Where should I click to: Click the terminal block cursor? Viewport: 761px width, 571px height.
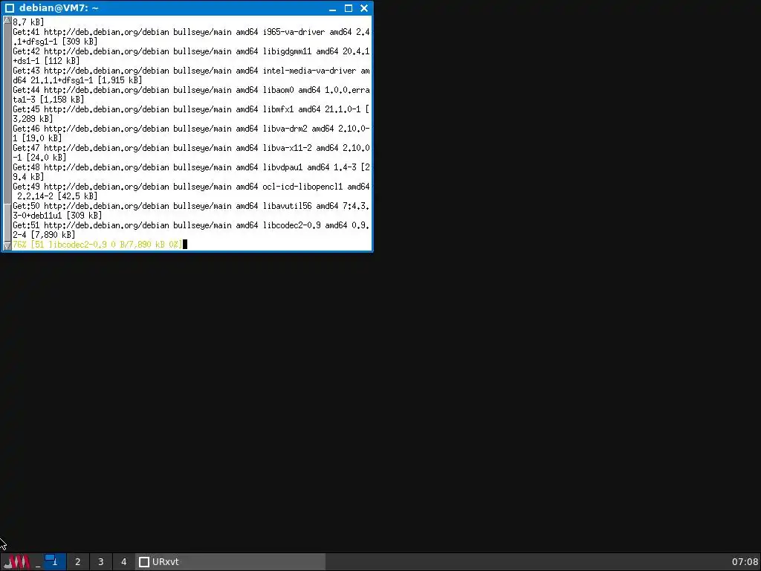pos(184,244)
